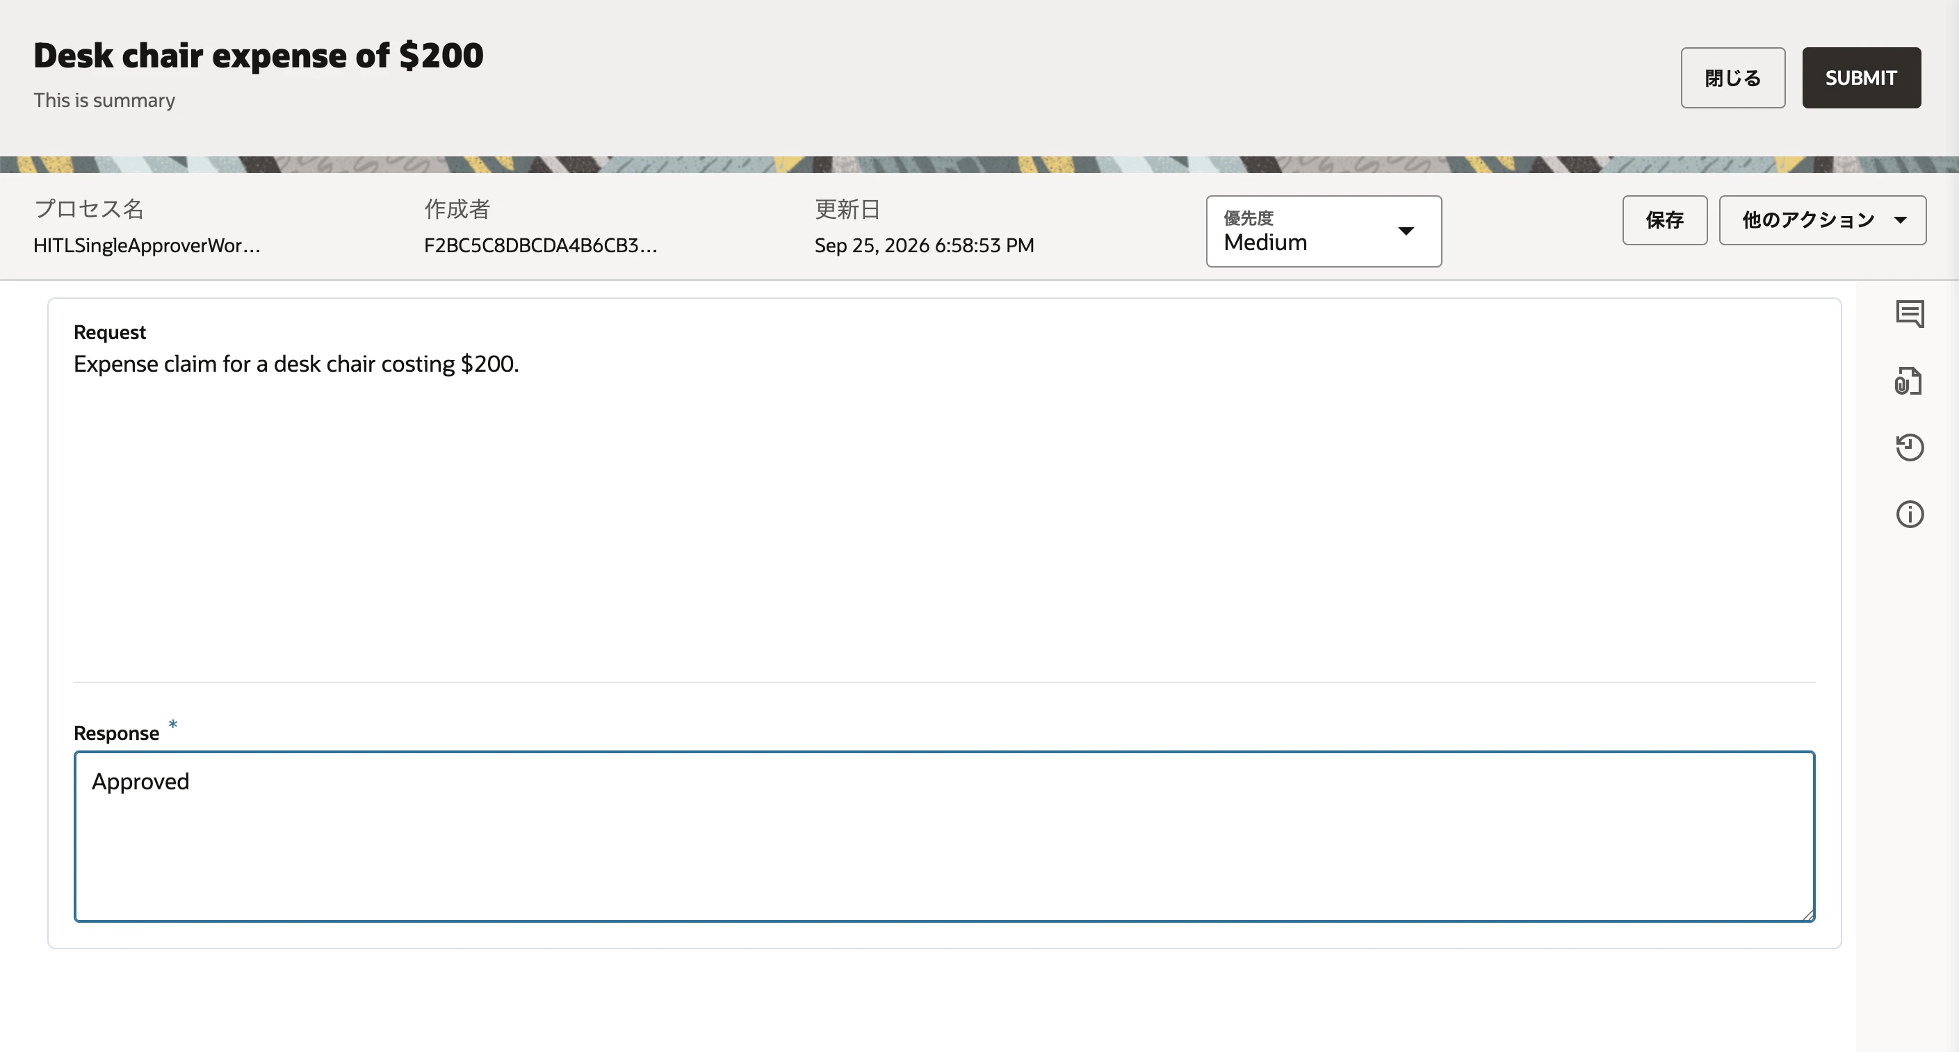Click the 更新日 label
The height and width of the screenshot is (1052, 1959).
847,209
